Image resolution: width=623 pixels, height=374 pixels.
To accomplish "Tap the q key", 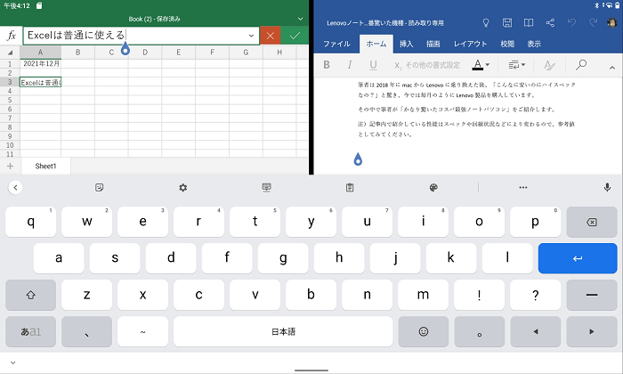I will pos(30,222).
